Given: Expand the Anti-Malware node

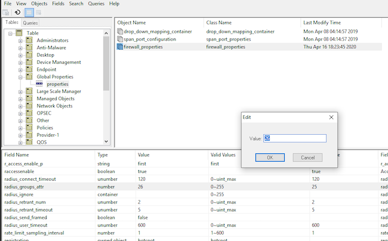Looking at the screenshot, I should (20, 48).
